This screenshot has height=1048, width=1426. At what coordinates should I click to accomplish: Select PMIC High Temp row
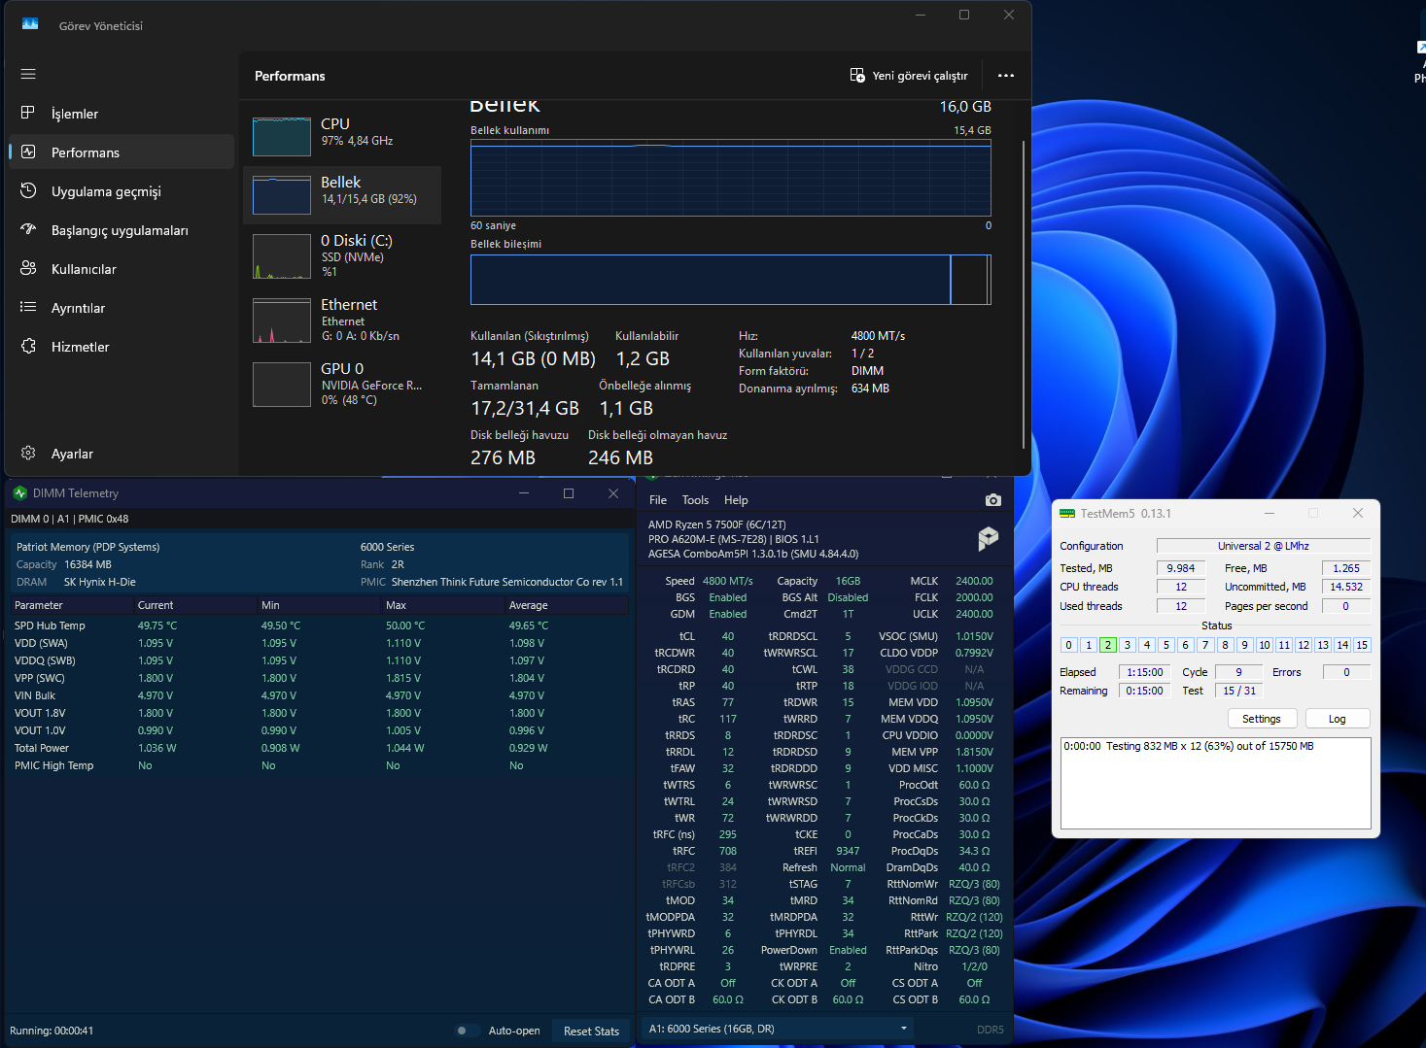(319, 765)
